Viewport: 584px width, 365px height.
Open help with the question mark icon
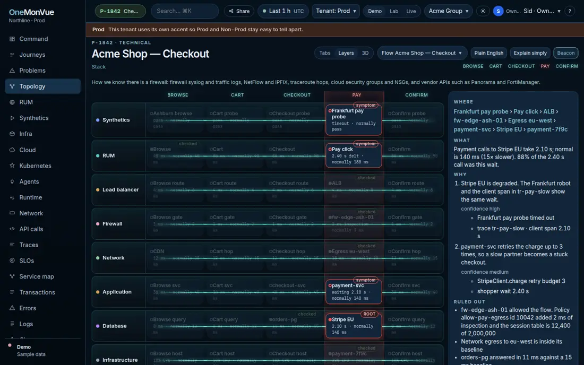pyautogui.click(x=570, y=11)
